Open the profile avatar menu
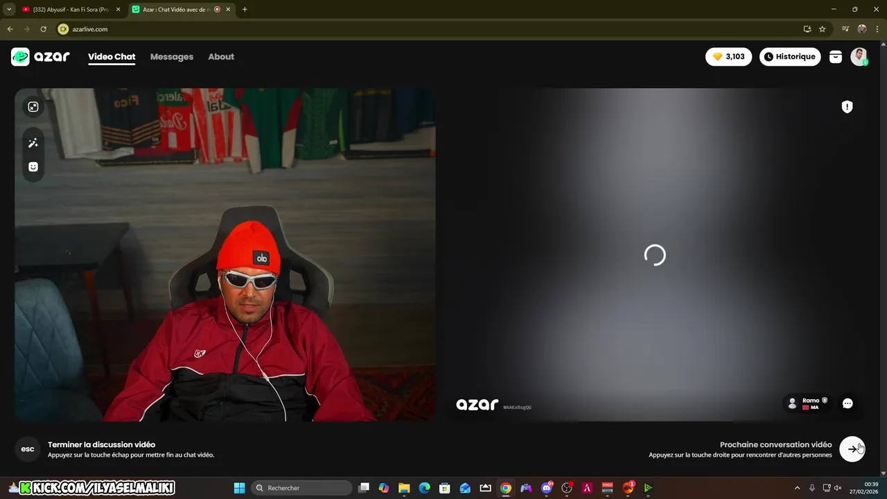The height and width of the screenshot is (499, 887). [x=859, y=57]
